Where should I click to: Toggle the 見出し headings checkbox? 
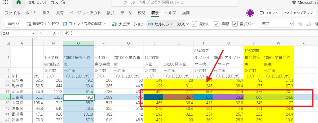pyautogui.click(x=195, y=24)
